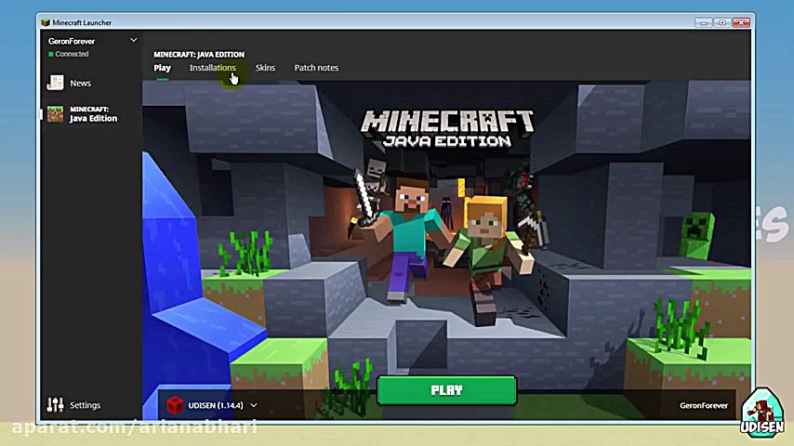Viewport: 794px width, 446px height.
Task: Click GeronForever username at bottom right
Action: [x=704, y=405]
